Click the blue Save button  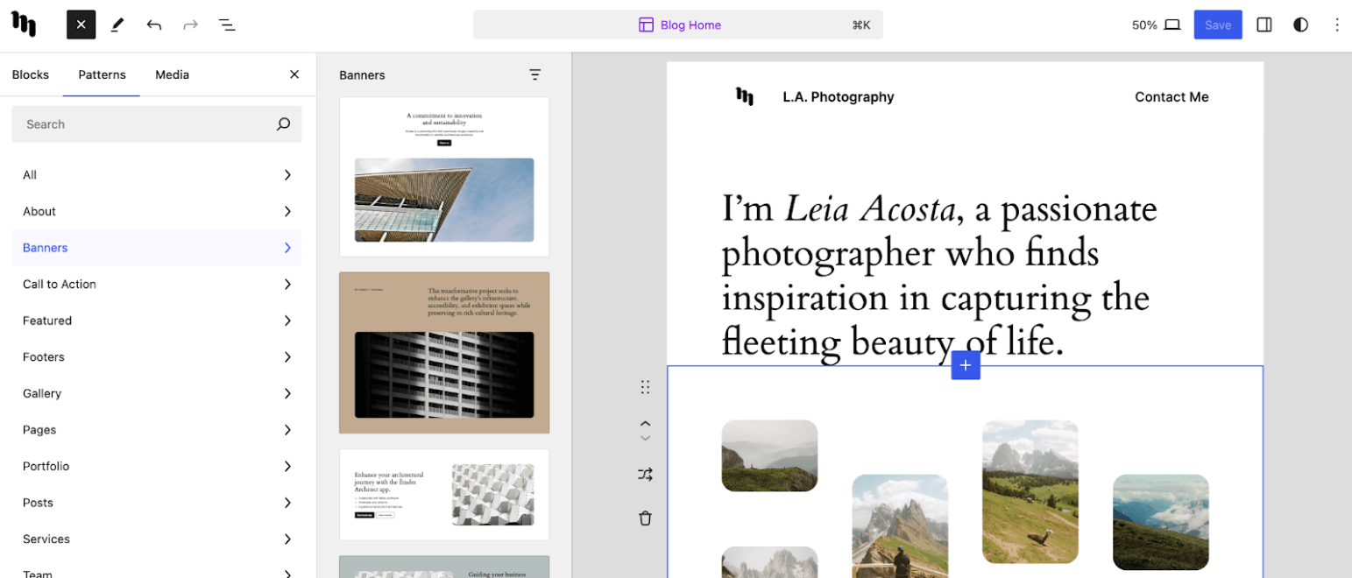[1217, 25]
